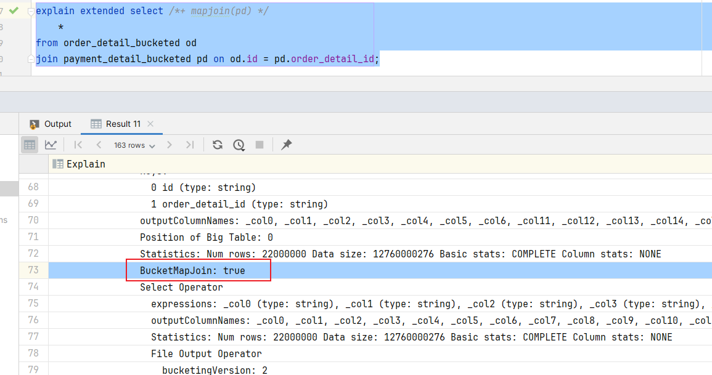
Task: Open the 163 rows page size dropdown
Action: 134,145
